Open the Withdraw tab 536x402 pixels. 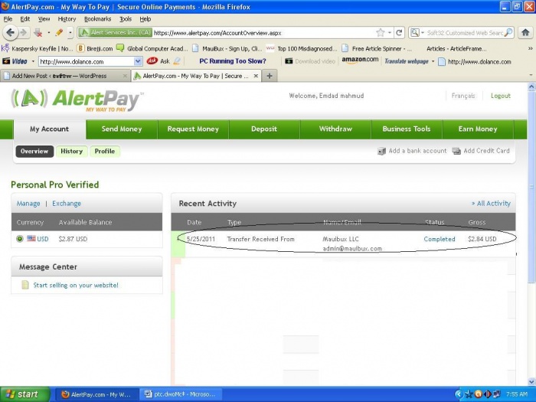click(x=335, y=129)
